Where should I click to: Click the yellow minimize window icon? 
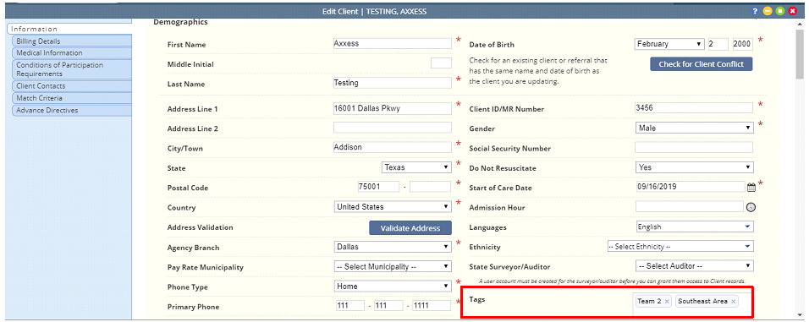(768, 11)
